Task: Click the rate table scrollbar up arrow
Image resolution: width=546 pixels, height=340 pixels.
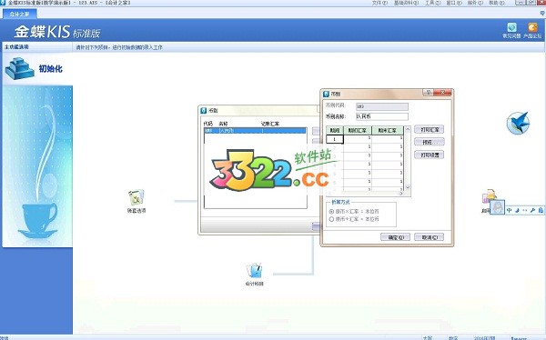Action: point(408,129)
